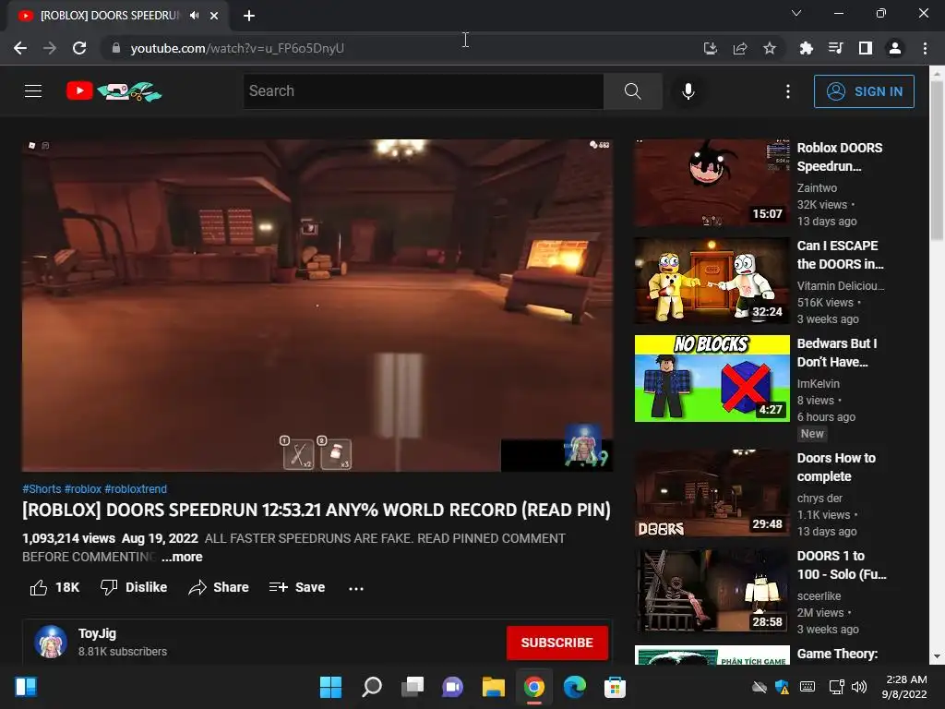Open 'Bedwars But I Don't Have...' title

click(x=836, y=353)
